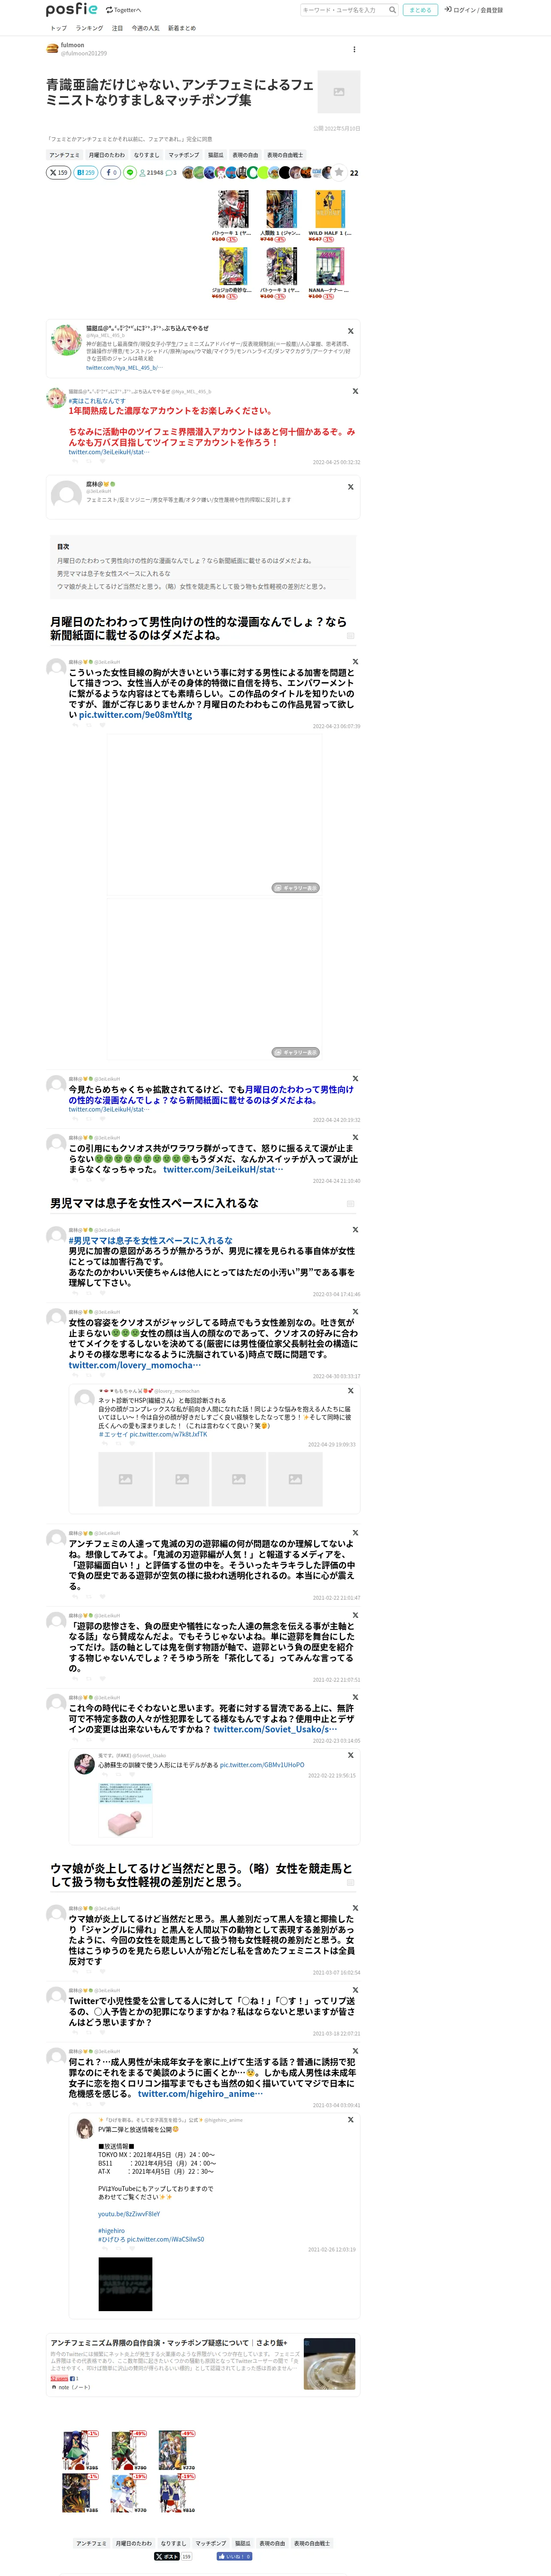Screen dimensions: 551x2576
Task: Open the WILD HALF 1 product thumbnail
Action: pyautogui.click(x=330, y=209)
